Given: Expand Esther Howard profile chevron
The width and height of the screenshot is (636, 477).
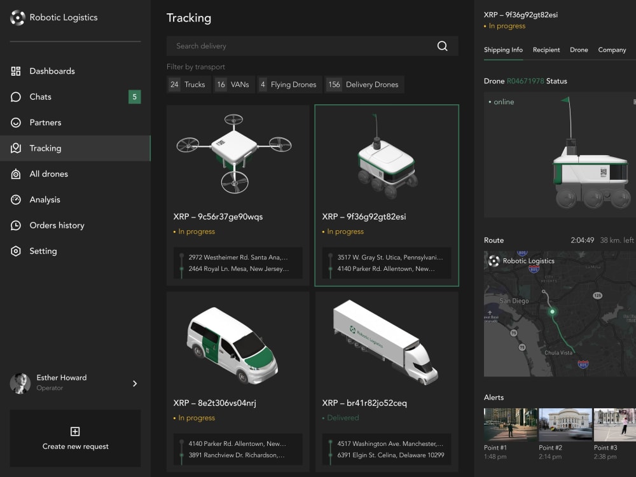Looking at the screenshot, I should [135, 384].
